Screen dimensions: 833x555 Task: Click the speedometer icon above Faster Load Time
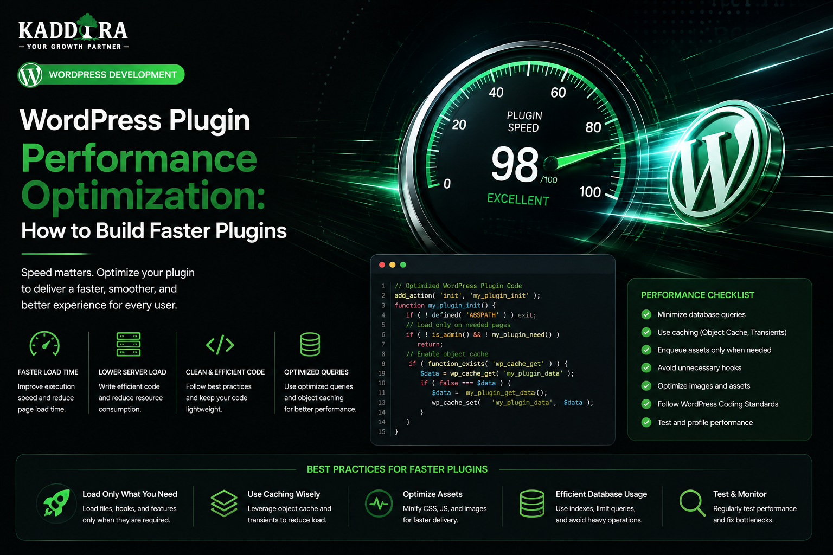click(44, 344)
